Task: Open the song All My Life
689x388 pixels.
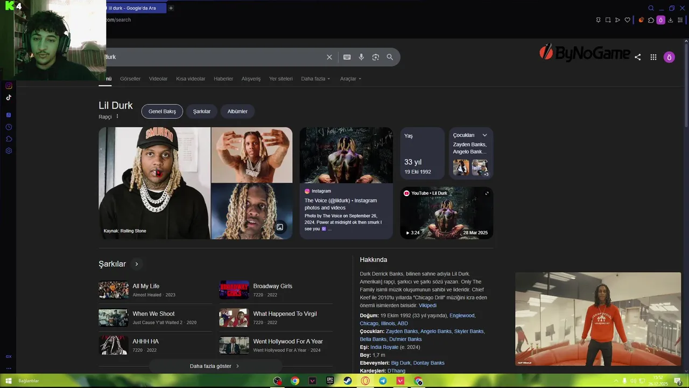Action: [x=155, y=290]
